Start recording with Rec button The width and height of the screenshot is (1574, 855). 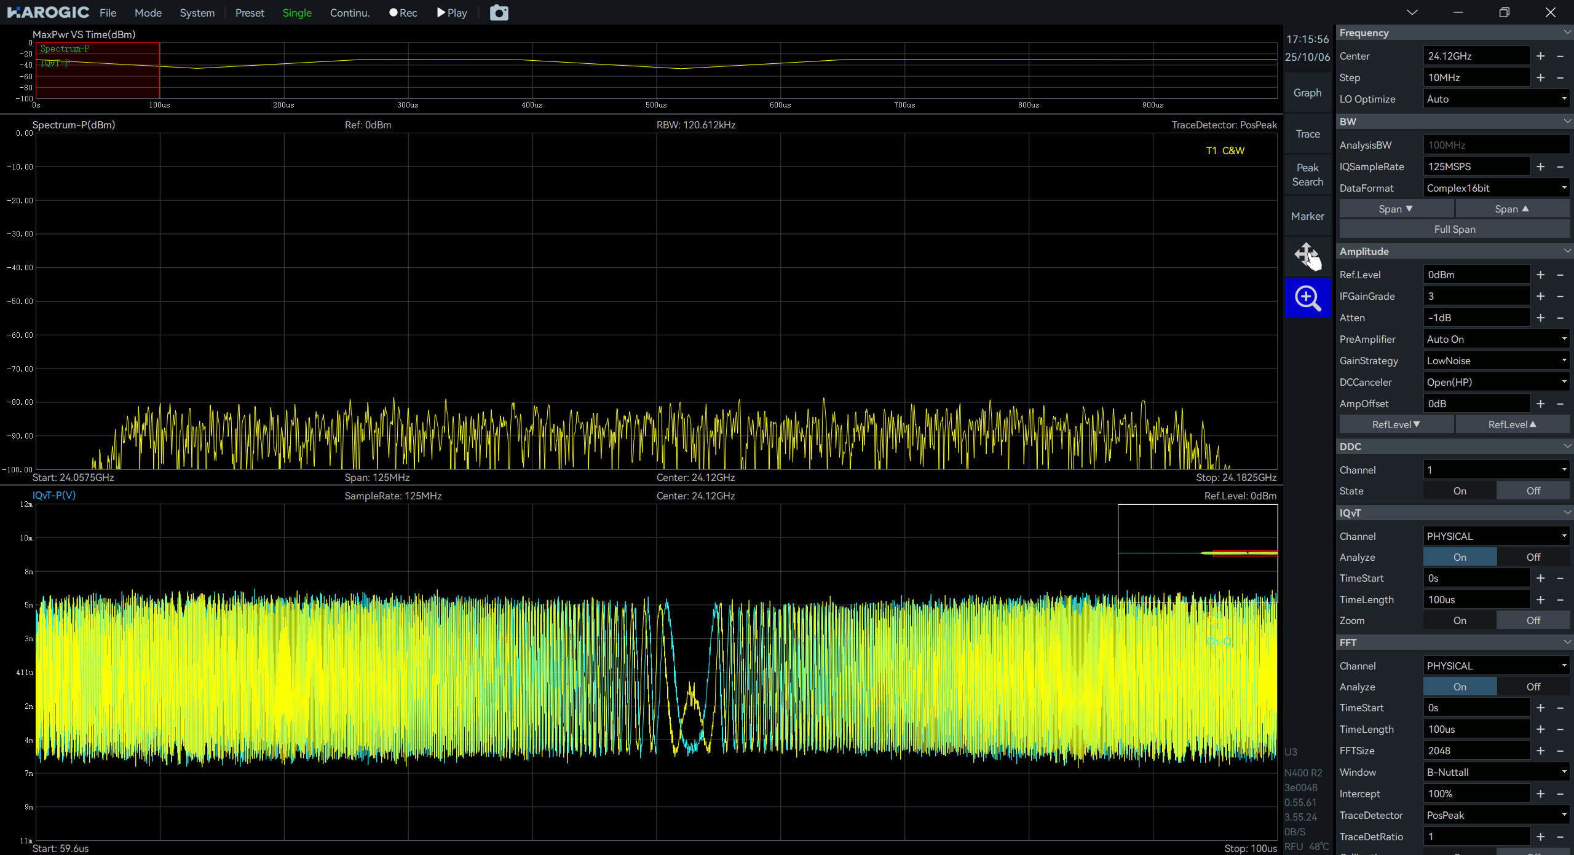403,13
